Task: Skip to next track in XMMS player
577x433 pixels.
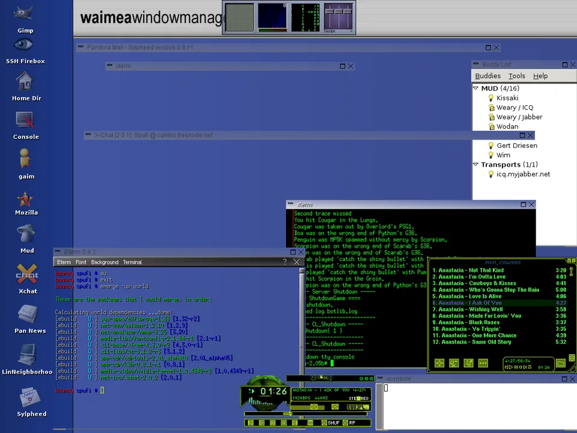Action: (x=295, y=423)
